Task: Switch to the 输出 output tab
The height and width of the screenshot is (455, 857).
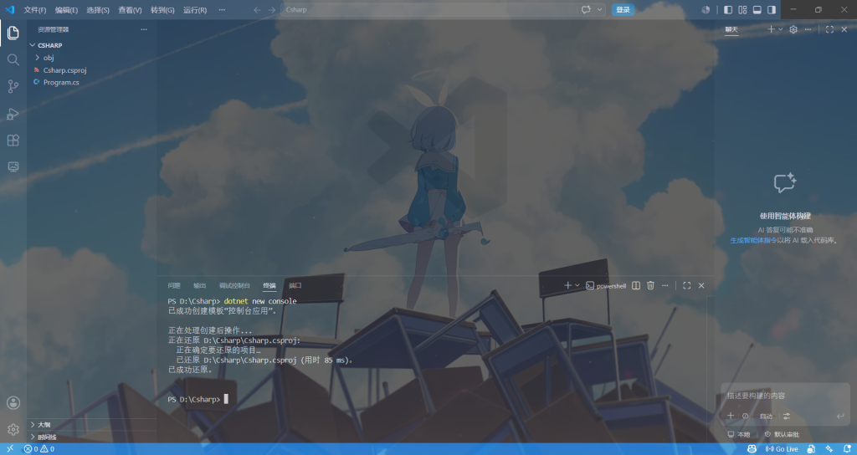Action: pos(200,286)
